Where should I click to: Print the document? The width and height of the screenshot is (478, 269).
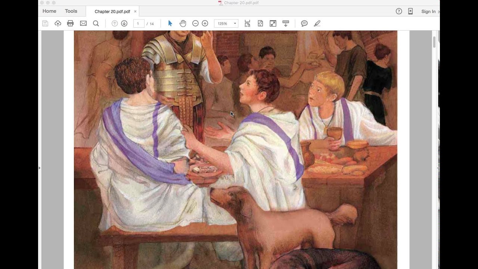[70, 24]
